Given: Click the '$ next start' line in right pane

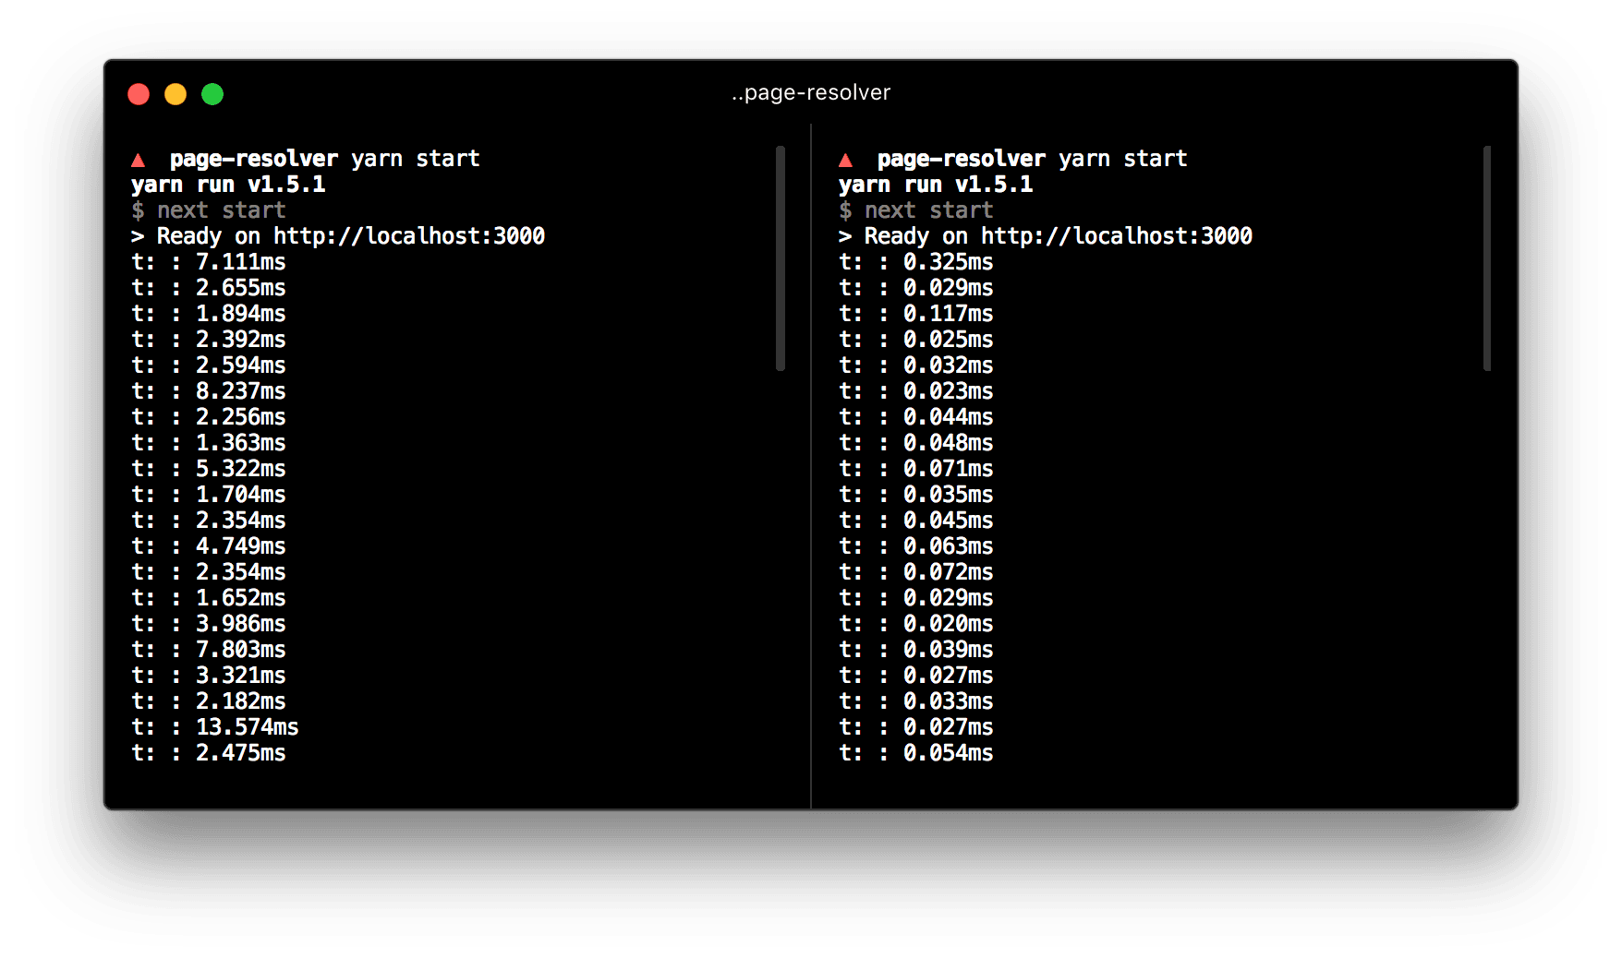Looking at the screenshot, I should 915,210.
